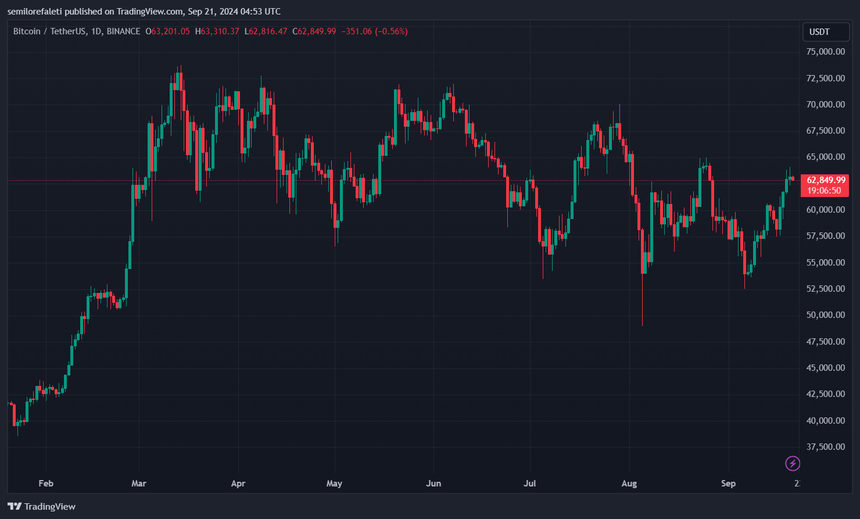
Task: Click the 50,000.00 price axis label
Action: click(x=826, y=315)
